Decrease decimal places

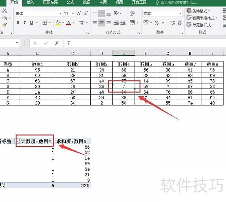(180, 23)
